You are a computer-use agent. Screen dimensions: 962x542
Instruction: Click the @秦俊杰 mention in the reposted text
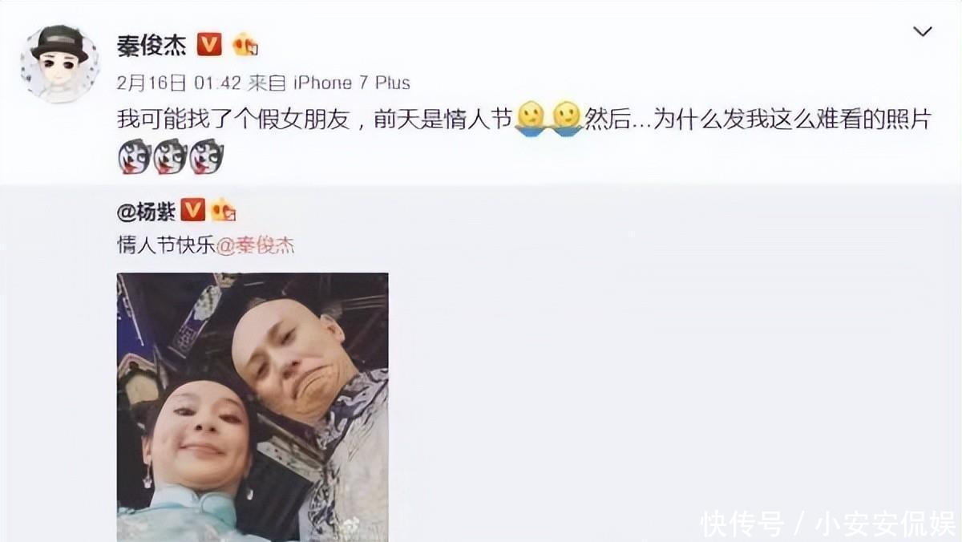pos(256,245)
